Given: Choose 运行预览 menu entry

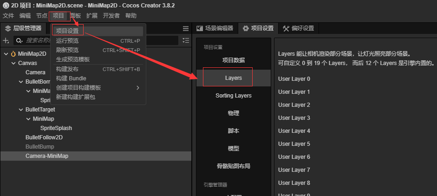Looking at the screenshot, I should point(98,41).
